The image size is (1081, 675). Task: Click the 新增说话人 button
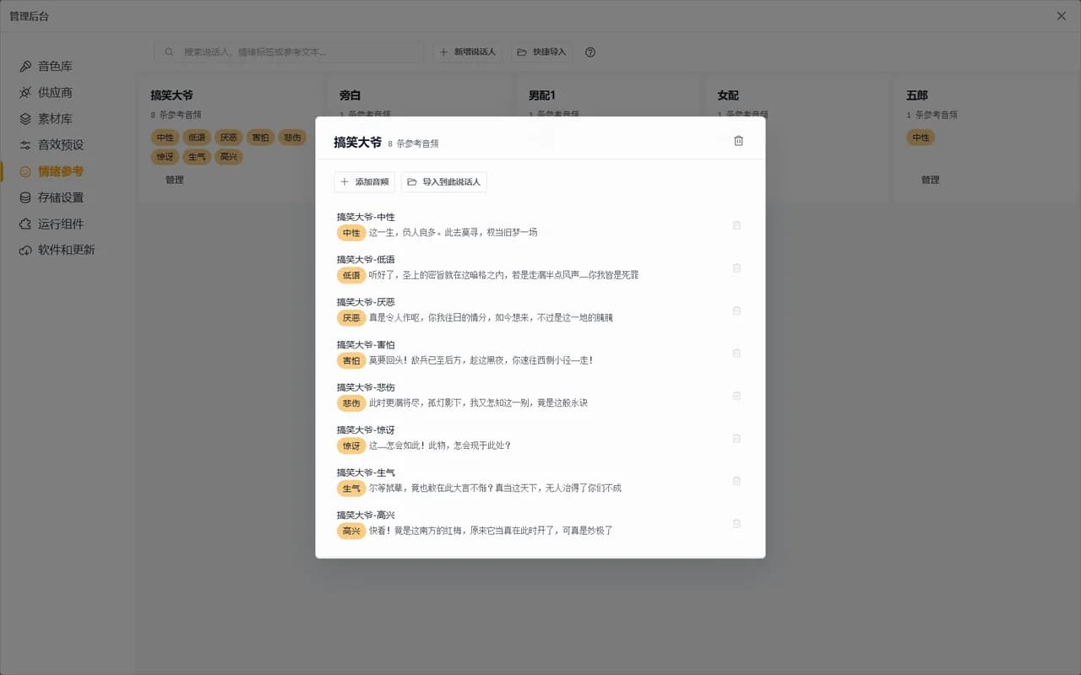click(x=468, y=52)
